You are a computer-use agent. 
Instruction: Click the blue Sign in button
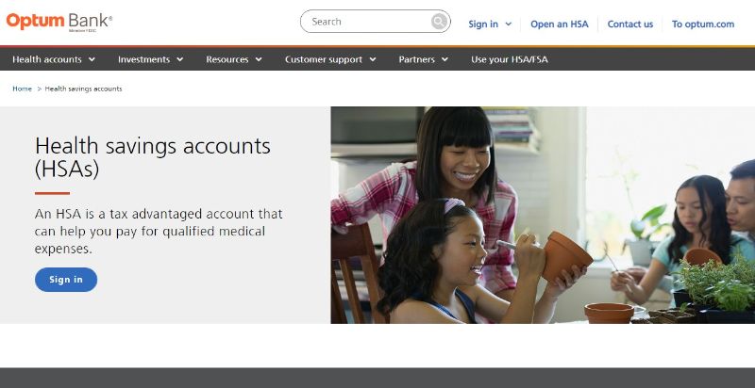(66, 280)
